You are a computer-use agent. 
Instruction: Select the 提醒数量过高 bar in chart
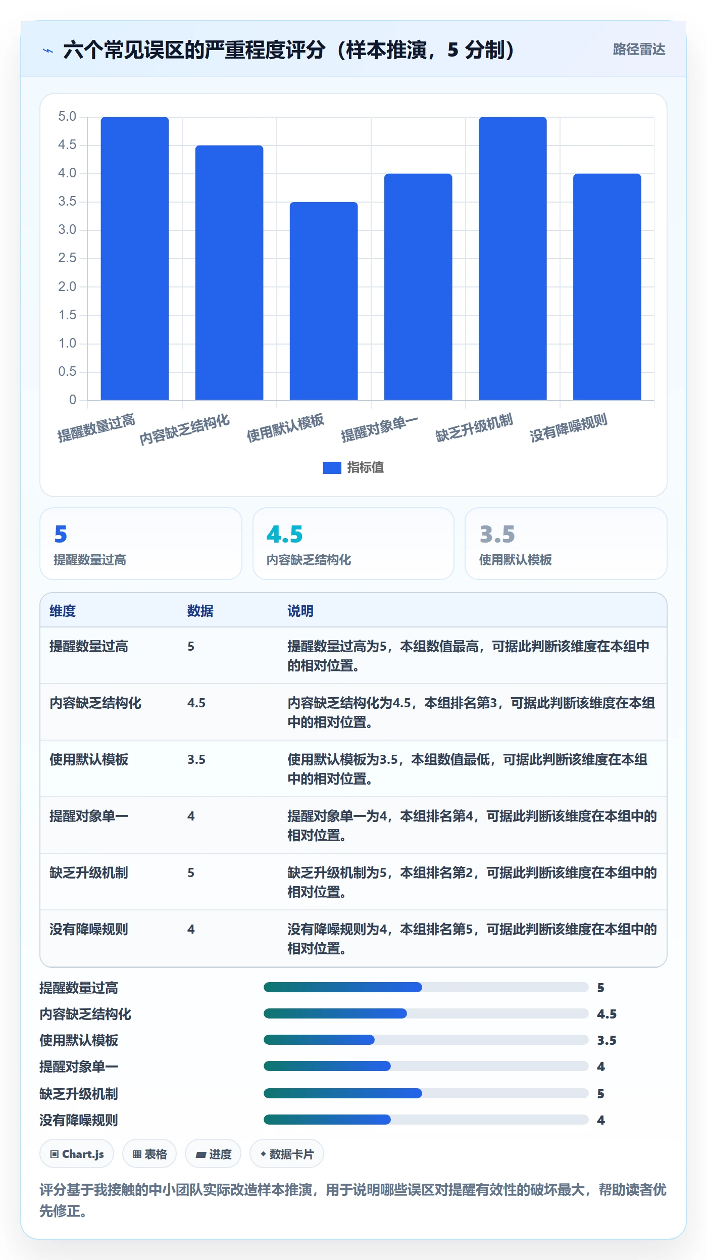[135, 259]
